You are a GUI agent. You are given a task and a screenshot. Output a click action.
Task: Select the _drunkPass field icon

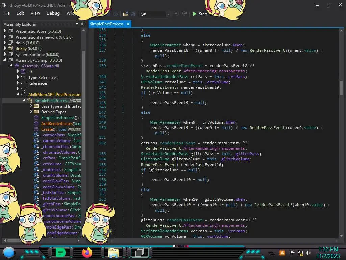point(36,170)
